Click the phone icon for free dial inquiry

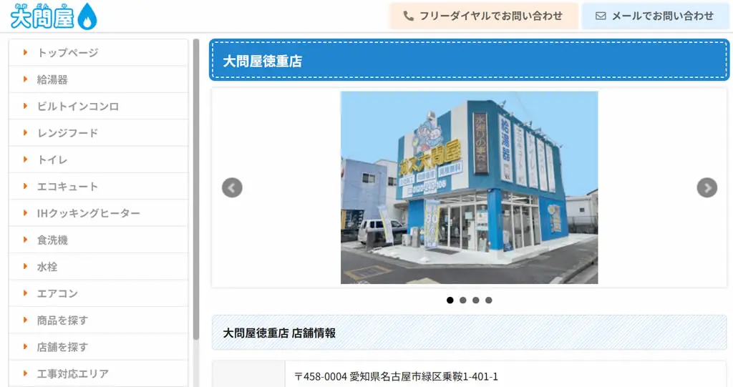point(409,16)
